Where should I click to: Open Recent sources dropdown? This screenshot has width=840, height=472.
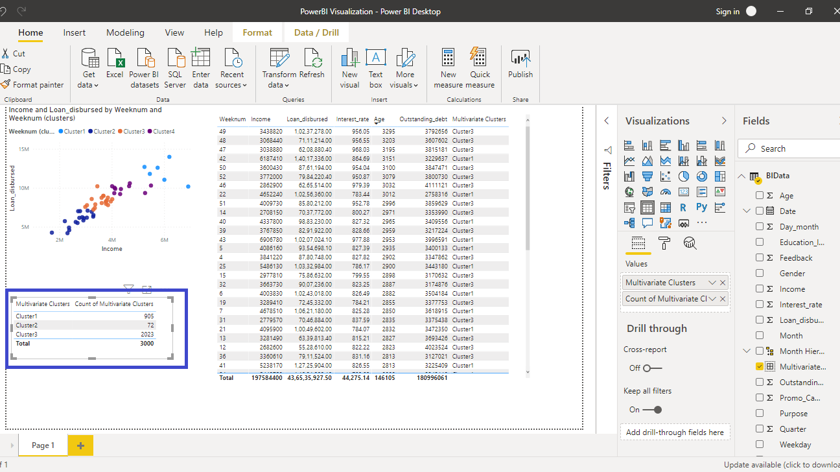click(232, 68)
